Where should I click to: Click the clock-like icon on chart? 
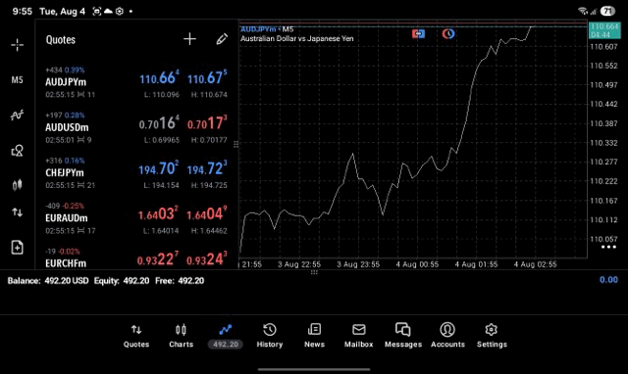click(448, 33)
